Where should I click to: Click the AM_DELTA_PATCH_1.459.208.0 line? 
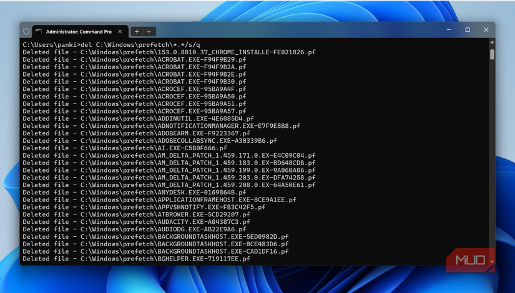point(169,185)
